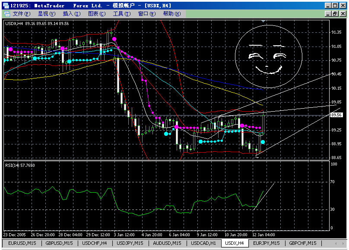Open the 帮助(H) help menu
The width and height of the screenshot is (349, 250).
pos(172,14)
